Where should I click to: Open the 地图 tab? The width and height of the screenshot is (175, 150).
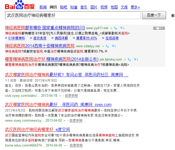click(x=114, y=7)
